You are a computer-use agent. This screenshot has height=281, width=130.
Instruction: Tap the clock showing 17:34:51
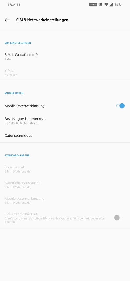pos(14,5)
